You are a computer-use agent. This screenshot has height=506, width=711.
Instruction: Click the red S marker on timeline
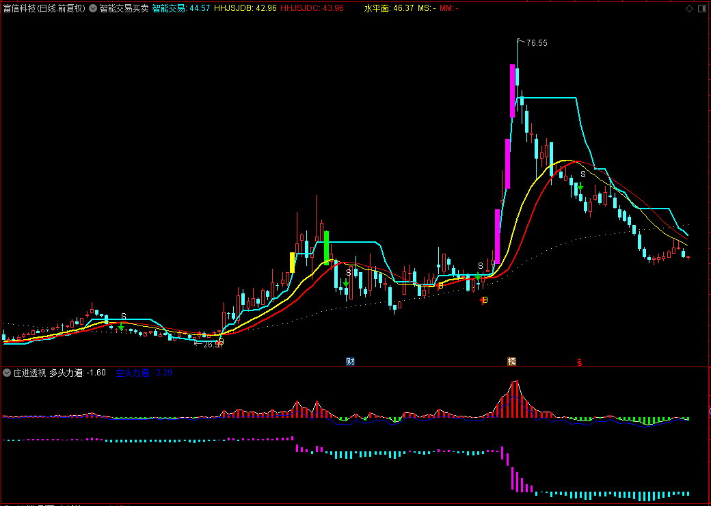580,362
